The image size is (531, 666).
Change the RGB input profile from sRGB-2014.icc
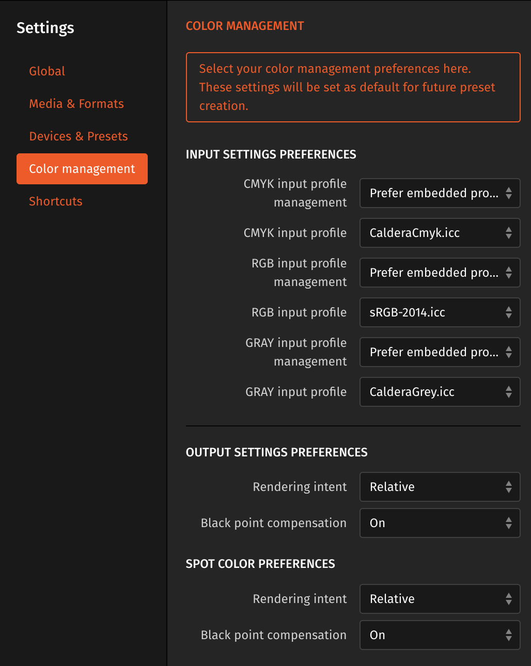(x=439, y=312)
